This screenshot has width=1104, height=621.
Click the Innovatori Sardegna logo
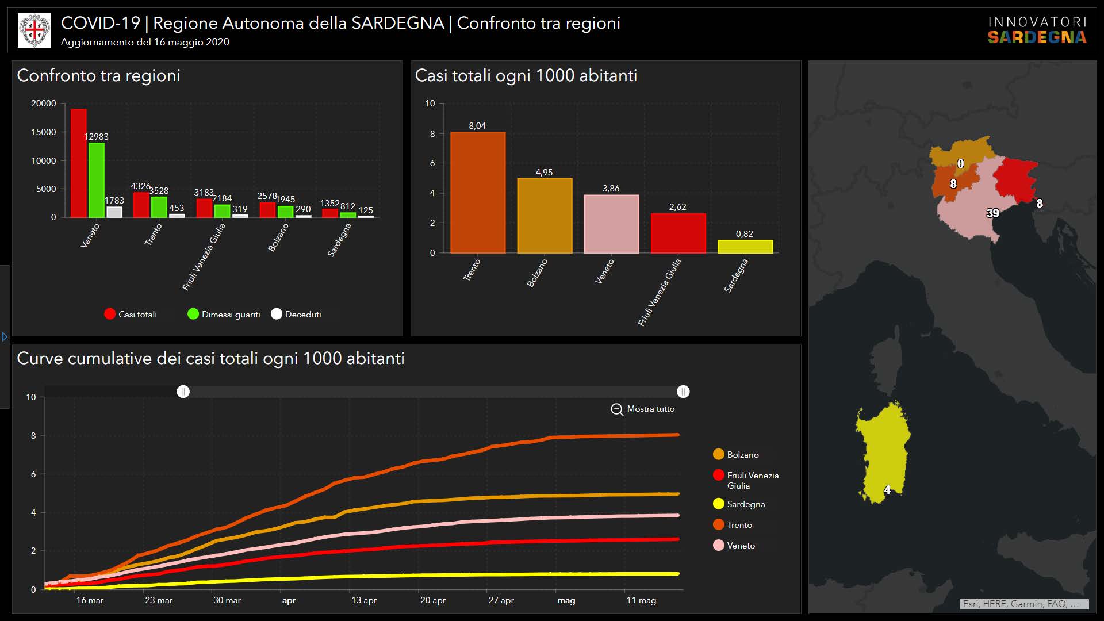[x=1037, y=30]
